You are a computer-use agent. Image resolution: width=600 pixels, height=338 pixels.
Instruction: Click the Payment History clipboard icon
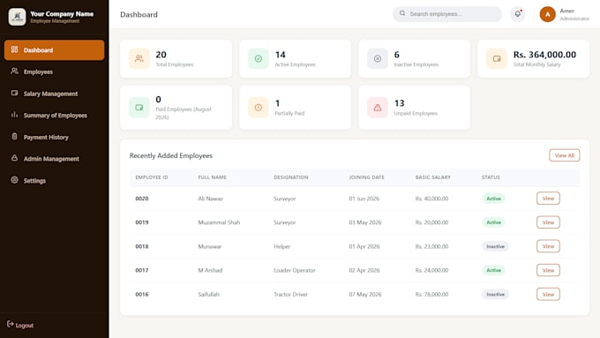(14, 136)
